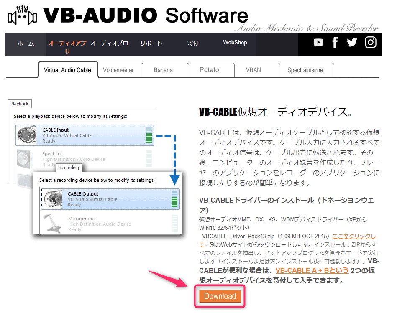
Task: Click the Instagram icon
Action: pyautogui.click(x=371, y=42)
